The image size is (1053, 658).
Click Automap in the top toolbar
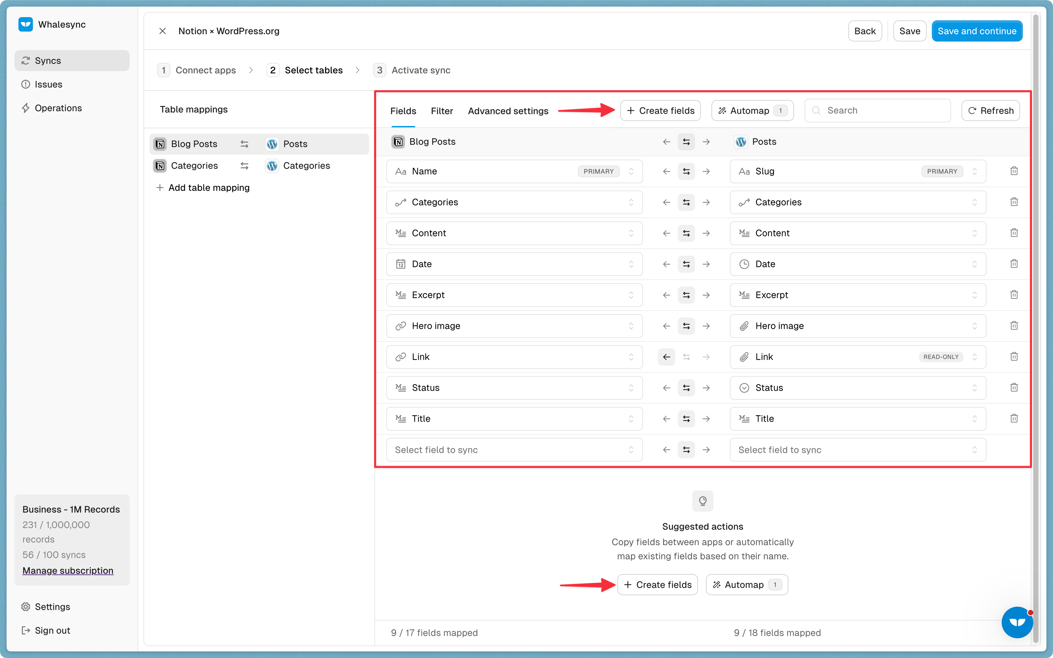click(752, 111)
